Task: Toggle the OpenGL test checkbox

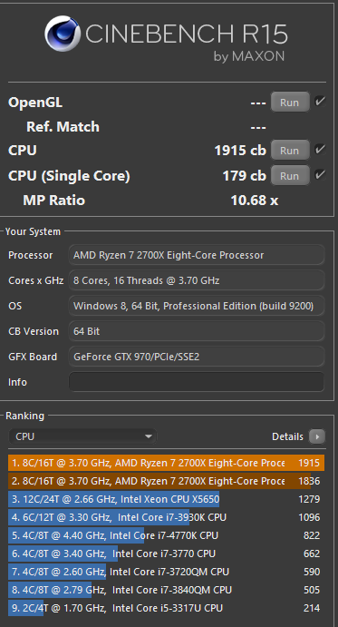Action: 320,101
